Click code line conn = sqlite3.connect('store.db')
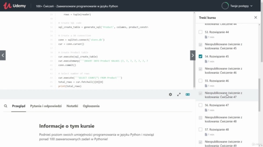 point(81,40)
